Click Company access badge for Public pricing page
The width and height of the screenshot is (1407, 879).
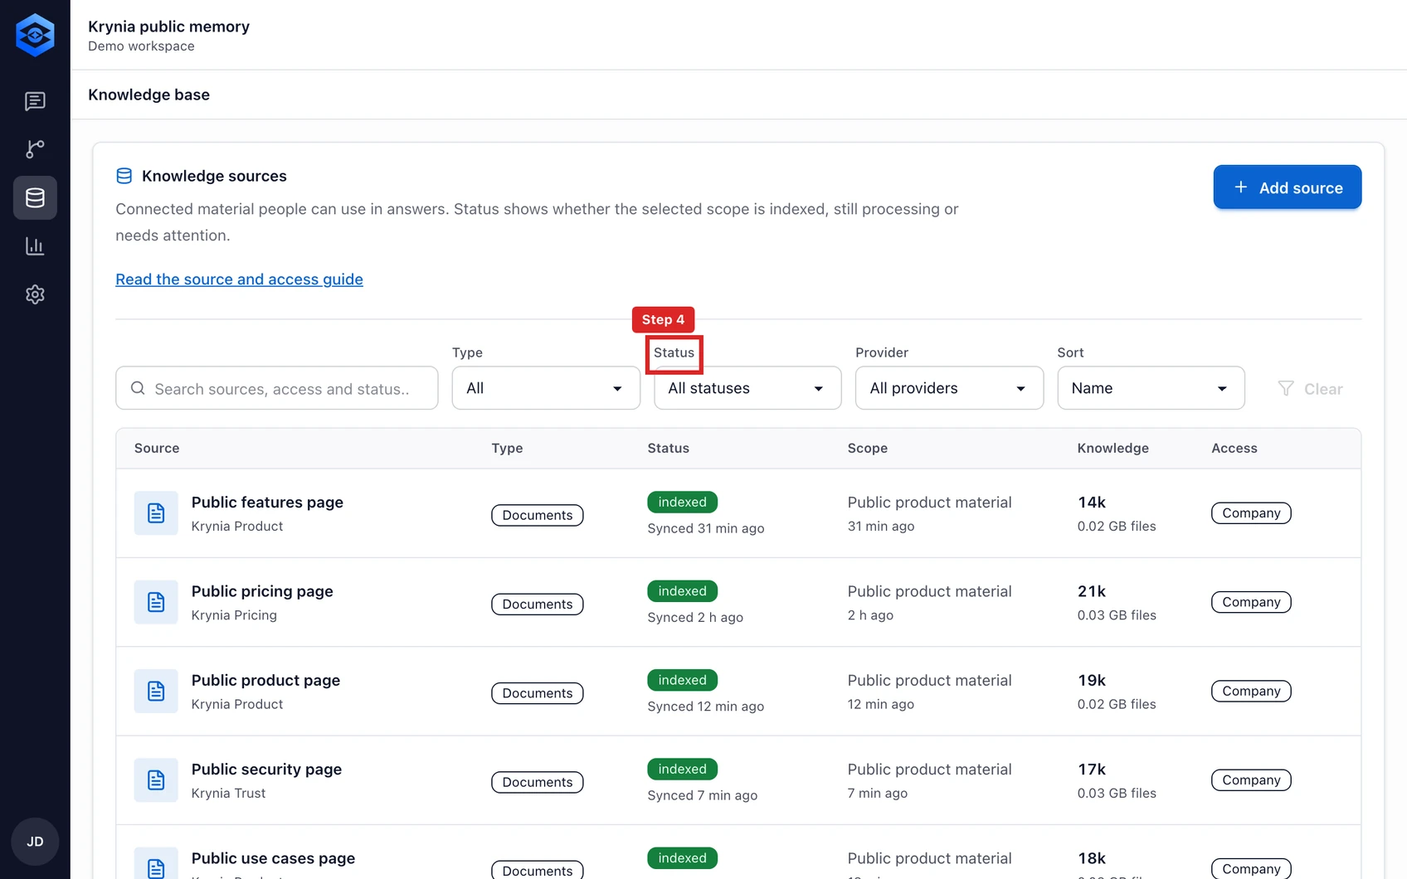1251,602
